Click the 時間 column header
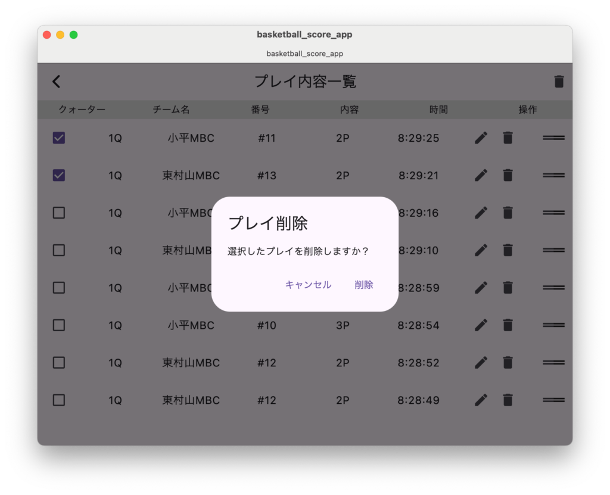 coord(438,110)
